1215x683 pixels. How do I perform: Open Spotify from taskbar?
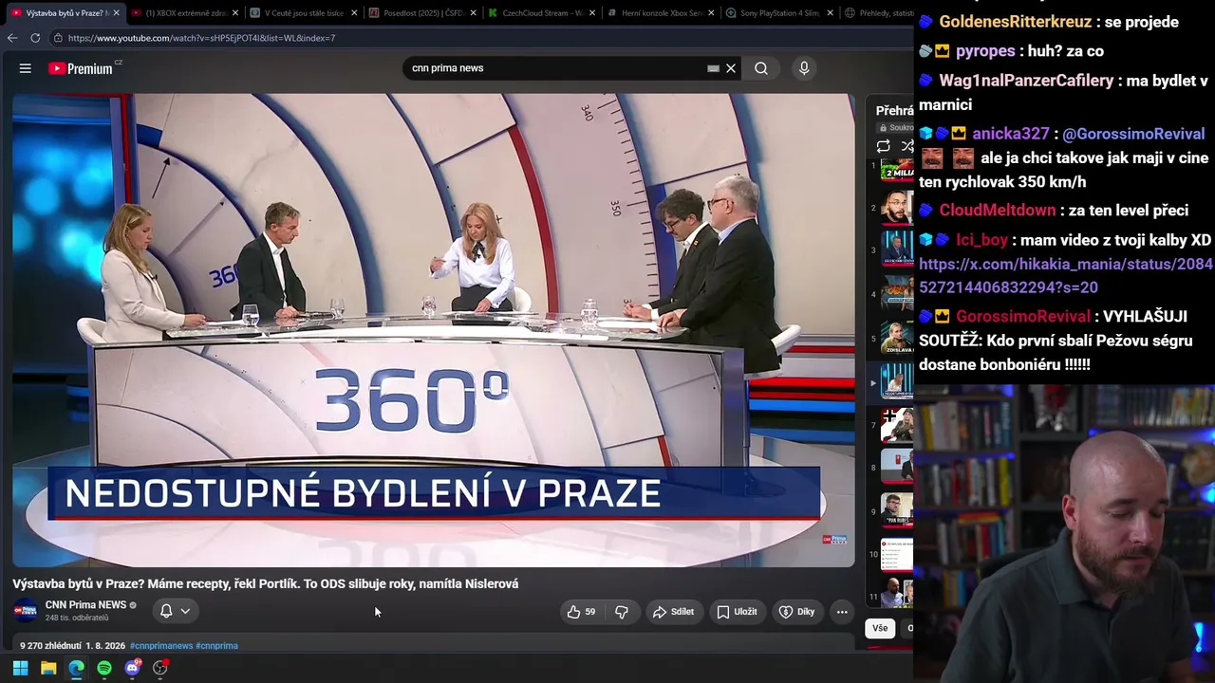point(104,668)
